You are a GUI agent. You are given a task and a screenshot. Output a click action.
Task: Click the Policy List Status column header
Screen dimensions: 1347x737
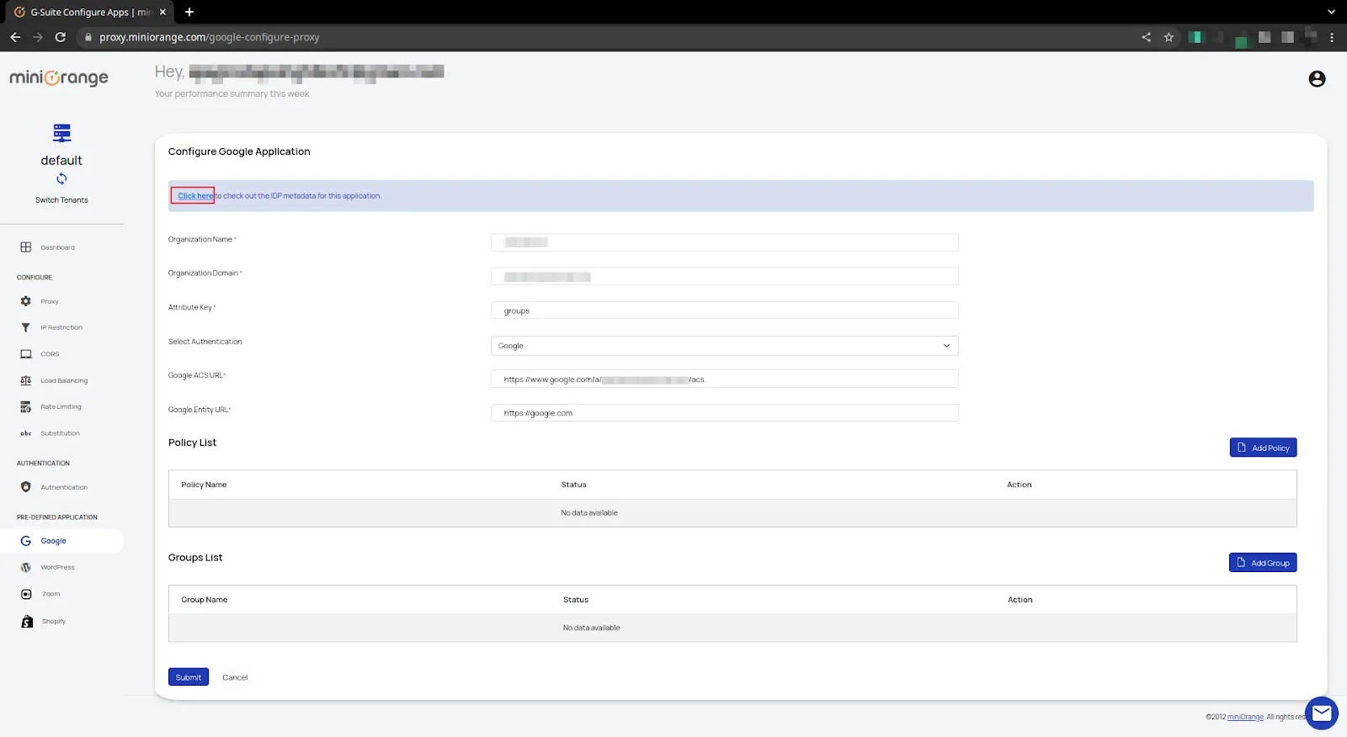[573, 485]
